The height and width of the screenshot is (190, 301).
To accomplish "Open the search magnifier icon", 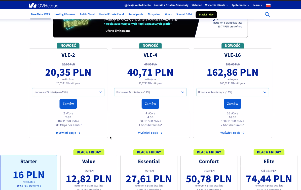I will (x=267, y=14).
